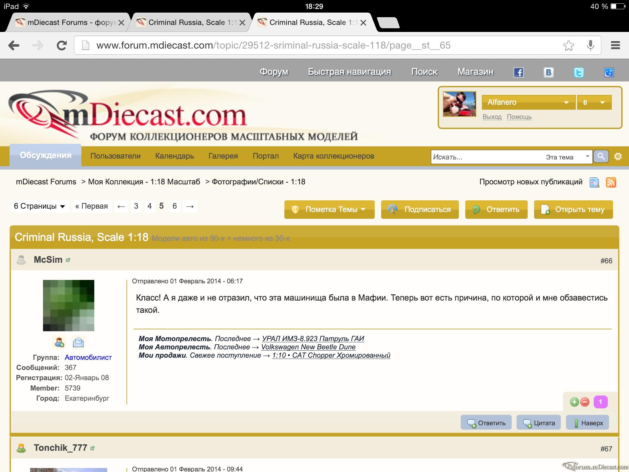Click the new content document icon
629x472 pixels.
(x=594, y=182)
